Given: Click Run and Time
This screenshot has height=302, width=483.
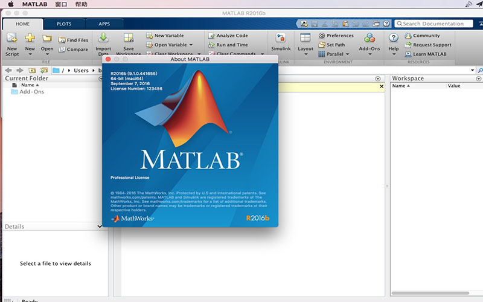Looking at the screenshot, I should click(228, 45).
